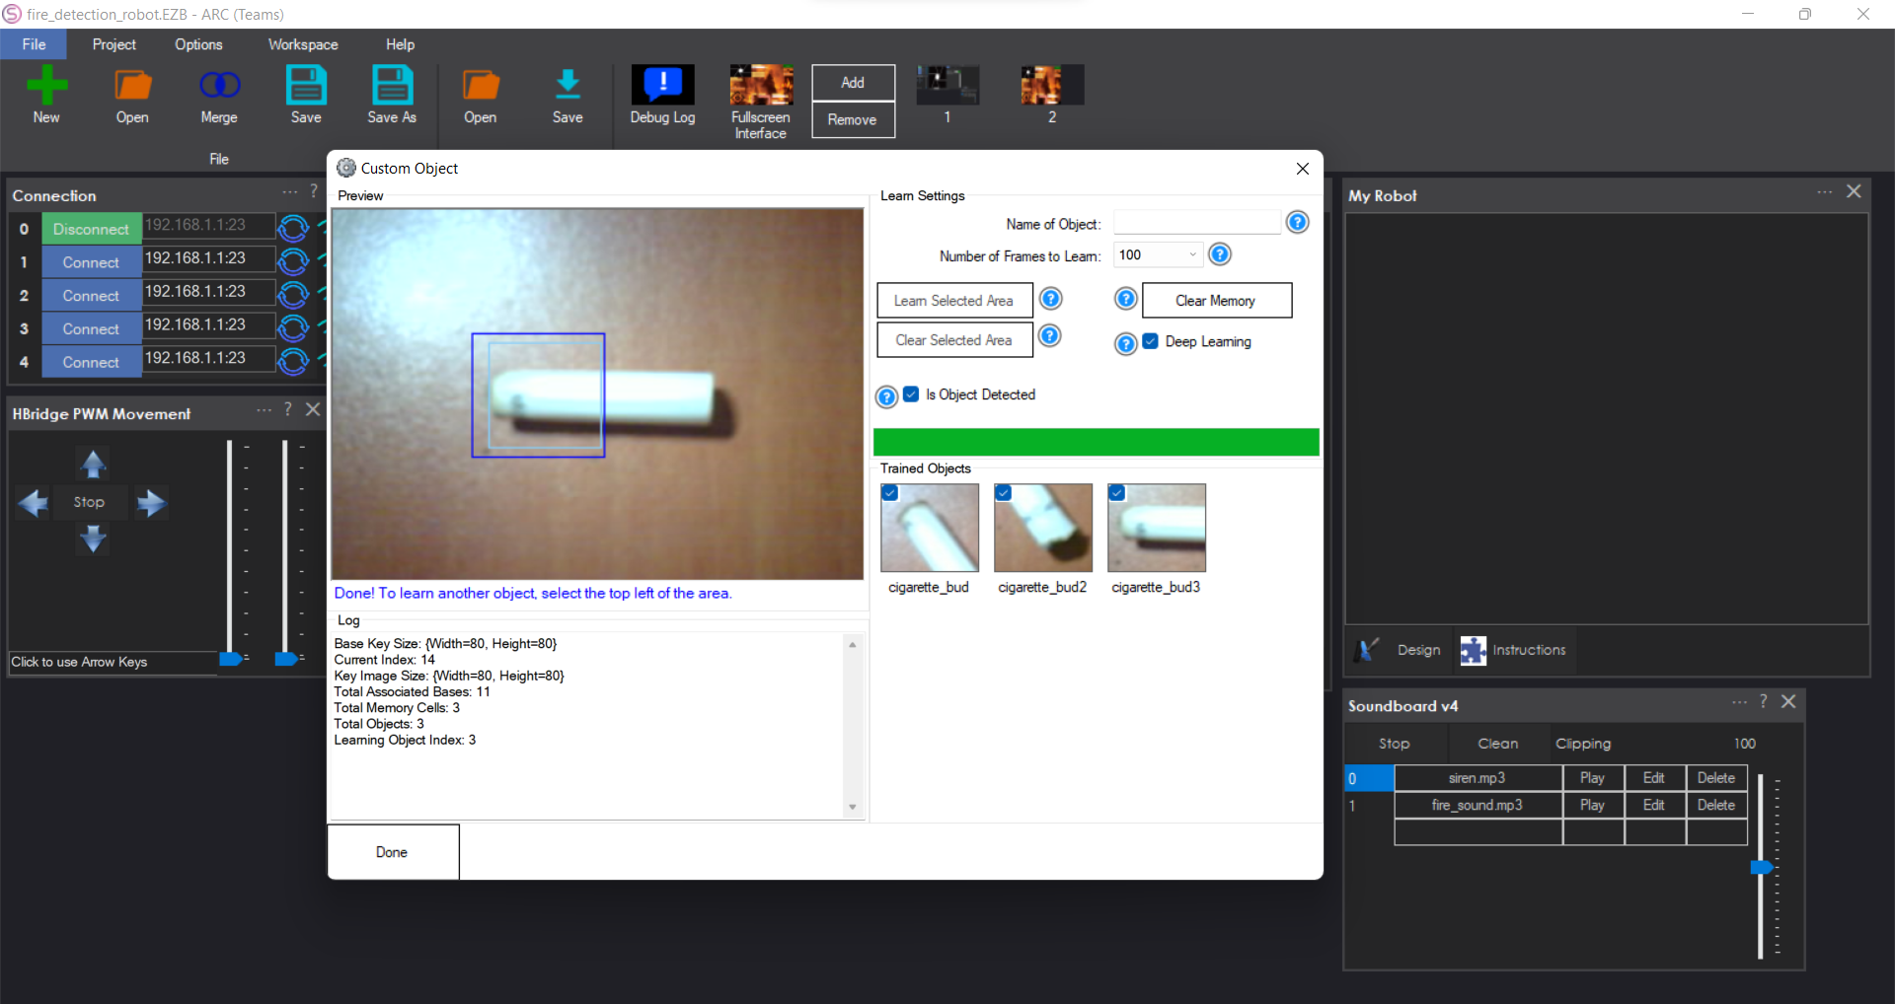Open the Debug Log
Viewport: 1895px width, 1004px height.
pos(662,95)
